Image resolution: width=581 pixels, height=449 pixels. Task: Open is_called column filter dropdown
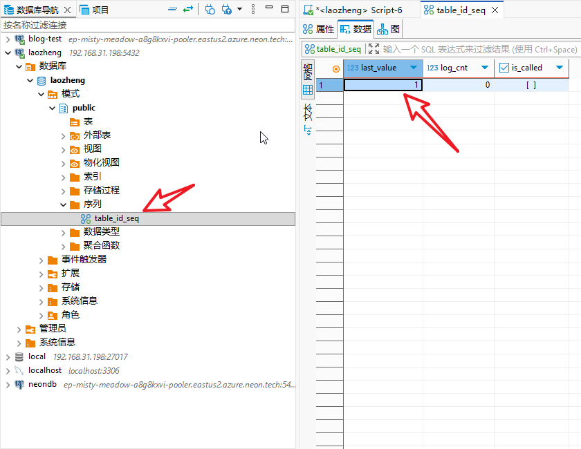(559, 68)
